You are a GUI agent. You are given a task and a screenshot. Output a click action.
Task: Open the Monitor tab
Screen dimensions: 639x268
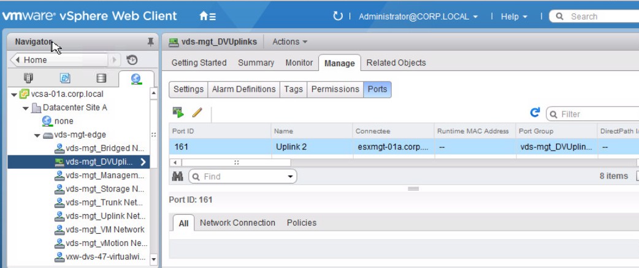pyautogui.click(x=299, y=62)
